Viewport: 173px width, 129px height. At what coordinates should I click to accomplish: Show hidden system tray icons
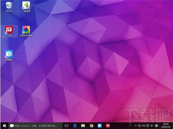tap(136, 126)
